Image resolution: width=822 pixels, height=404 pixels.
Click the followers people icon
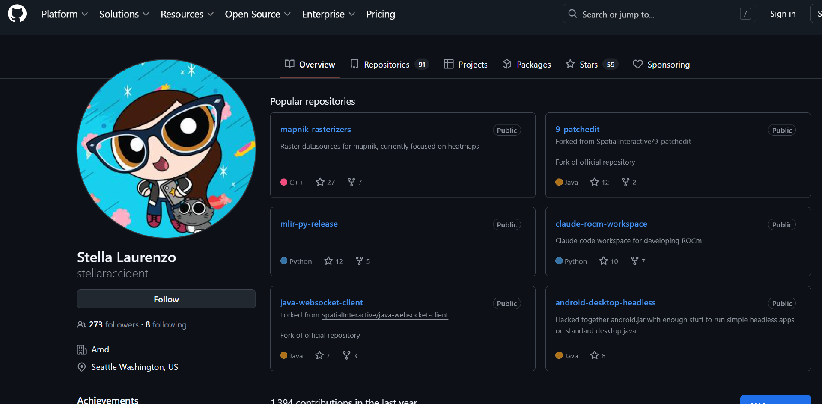click(x=82, y=325)
